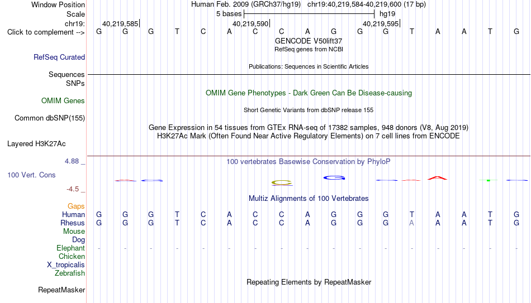Image resolution: width=531 pixels, height=303 pixels.
Task: Click the RepeatMasker track label
Action: (61, 290)
